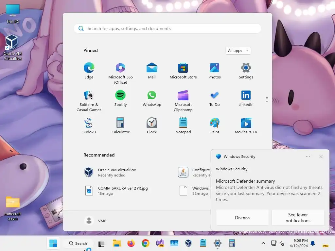
Task: Show hidden tray icons chevron
Action: pos(263,243)
